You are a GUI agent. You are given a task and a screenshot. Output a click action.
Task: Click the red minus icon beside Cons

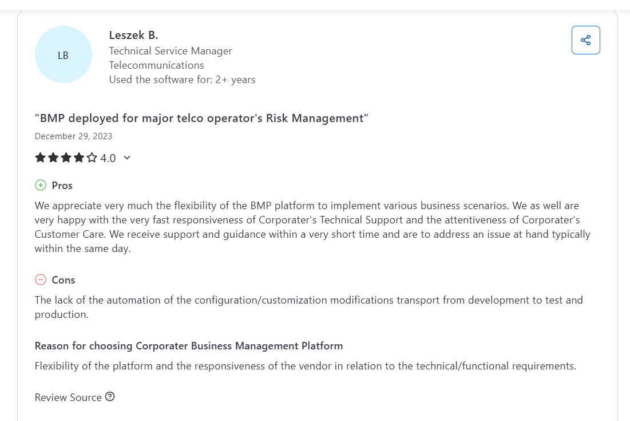41,280
